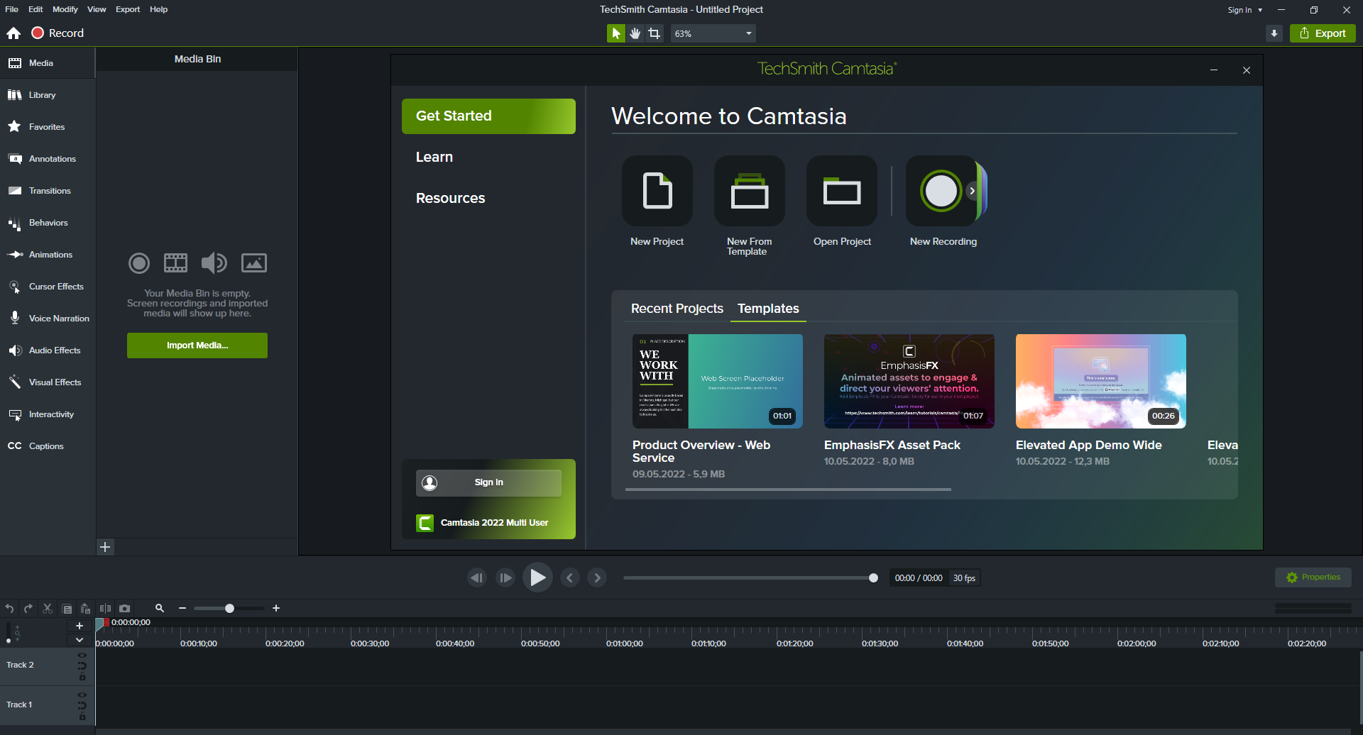
Task: Show the Favorites panel
Action: click(x=48, y=127)
